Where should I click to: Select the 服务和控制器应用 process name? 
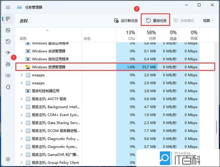pyautogui.click(x=45, y=91)
